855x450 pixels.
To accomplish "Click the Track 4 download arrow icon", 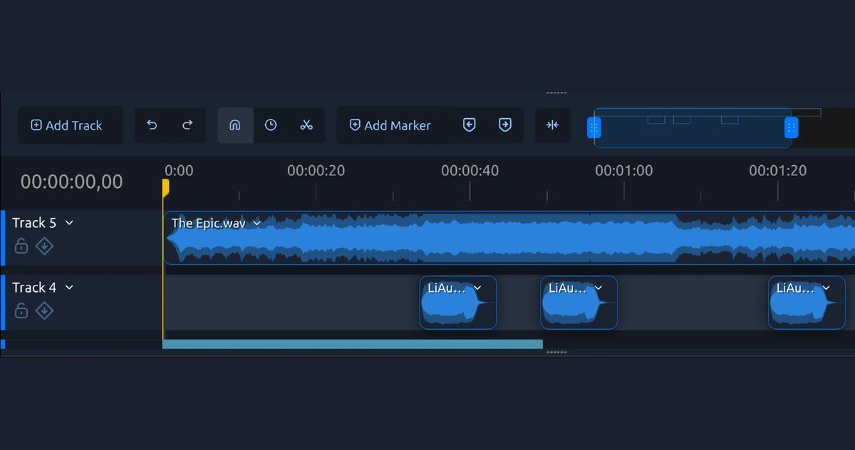I will (x=44, y=311).
